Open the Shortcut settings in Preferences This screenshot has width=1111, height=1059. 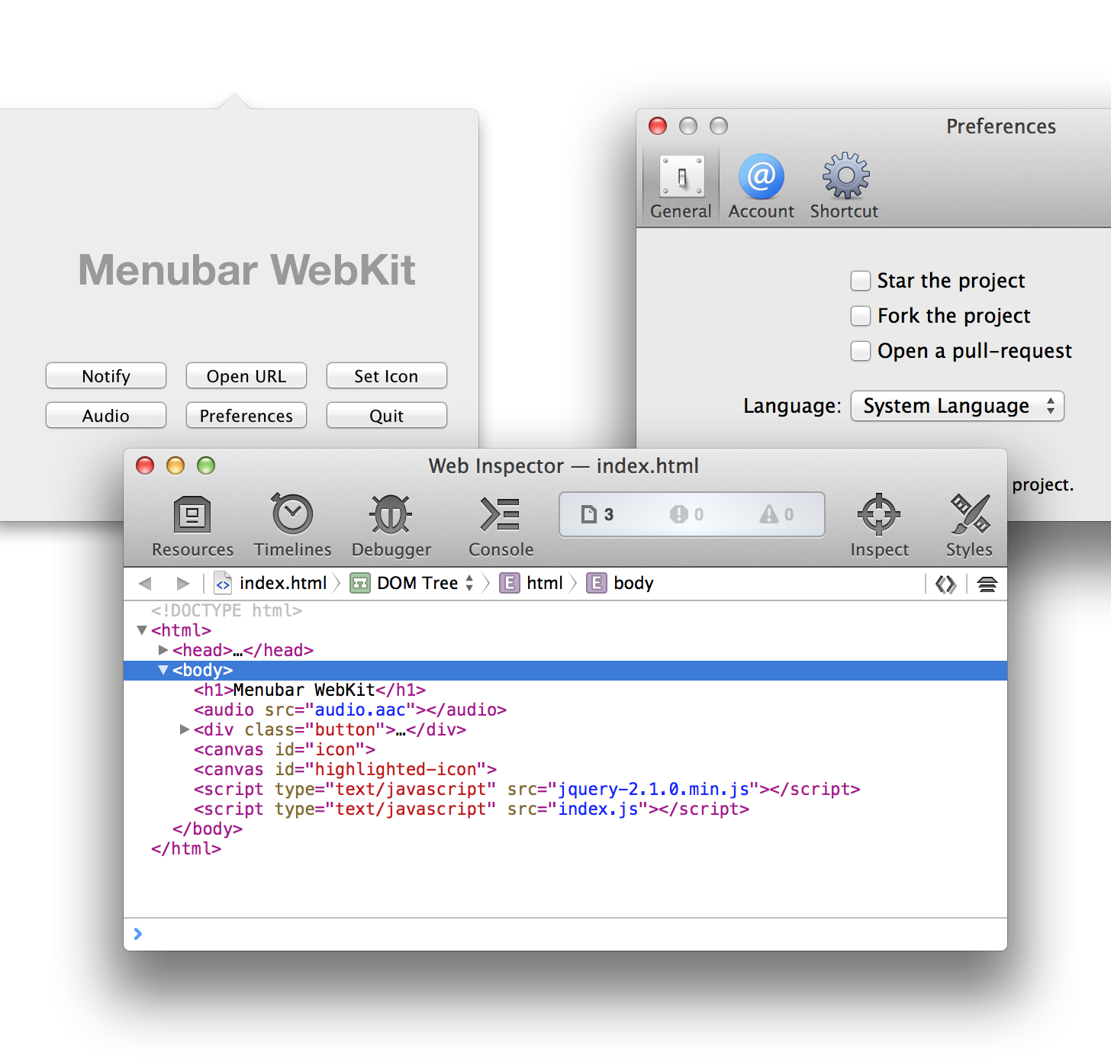pyautogui.click(x=843, y=183)
